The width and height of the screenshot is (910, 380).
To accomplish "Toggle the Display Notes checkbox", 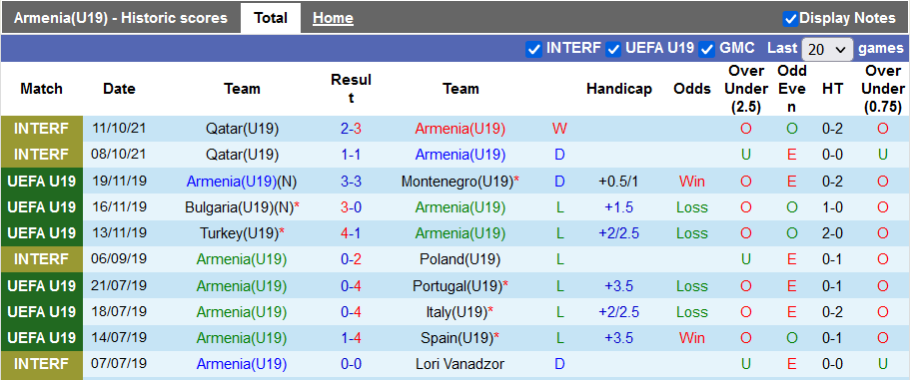I will point(790,19).
